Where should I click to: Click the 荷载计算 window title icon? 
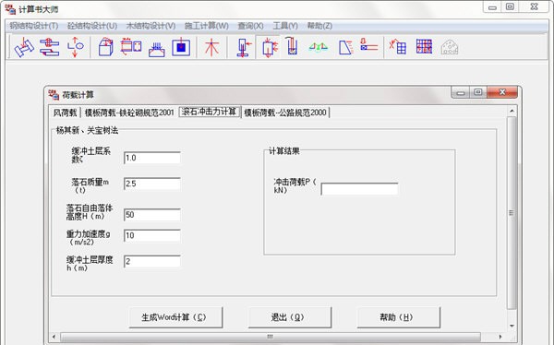(x=54, y=95)
